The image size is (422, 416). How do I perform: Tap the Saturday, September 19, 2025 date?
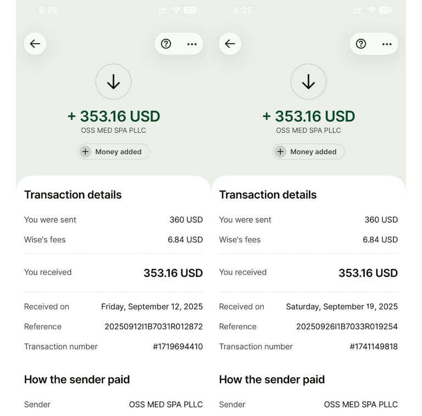[341, 307]
